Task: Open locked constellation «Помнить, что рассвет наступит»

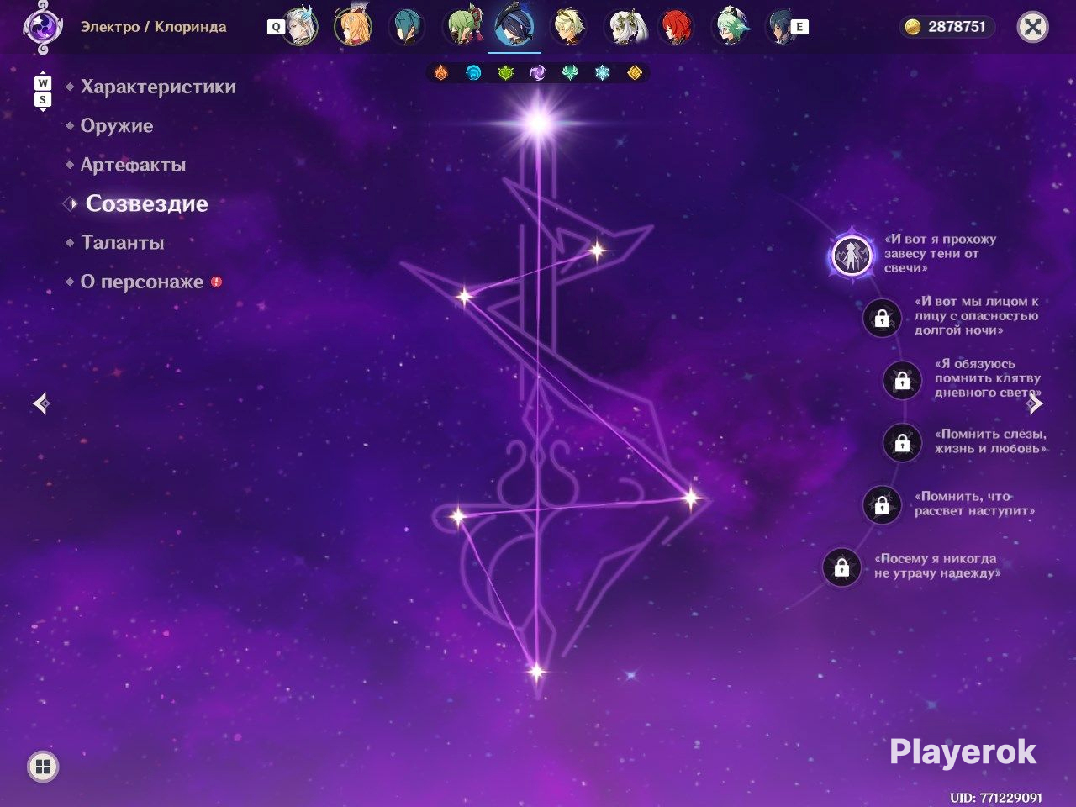Action: [x=882, y=505]
